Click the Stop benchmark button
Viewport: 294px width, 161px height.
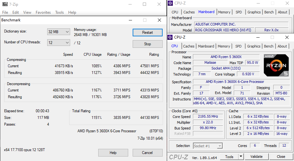tap(147, 44)
